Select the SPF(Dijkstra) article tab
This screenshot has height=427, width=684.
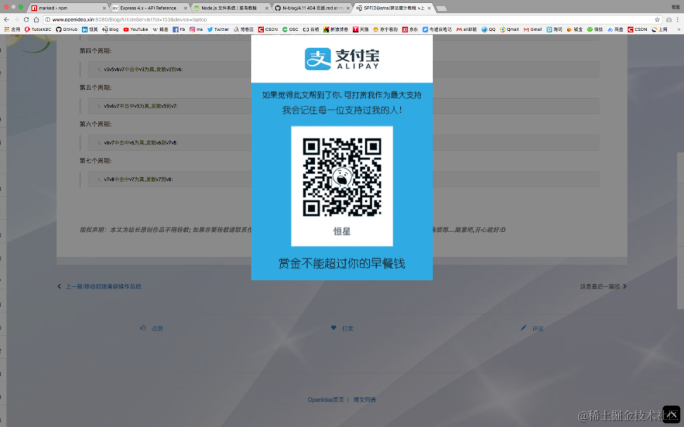(x=393, y=8)
